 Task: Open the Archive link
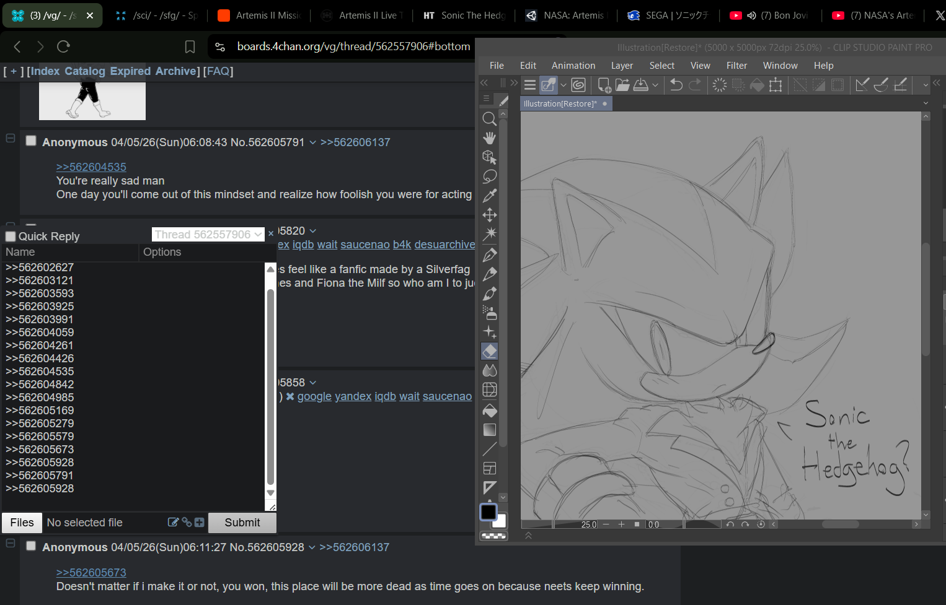pos(176,71)
